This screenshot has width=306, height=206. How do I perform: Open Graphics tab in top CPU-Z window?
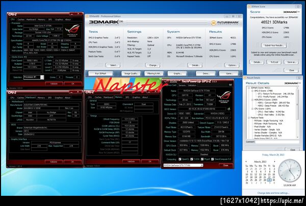[x=59, y=19]
